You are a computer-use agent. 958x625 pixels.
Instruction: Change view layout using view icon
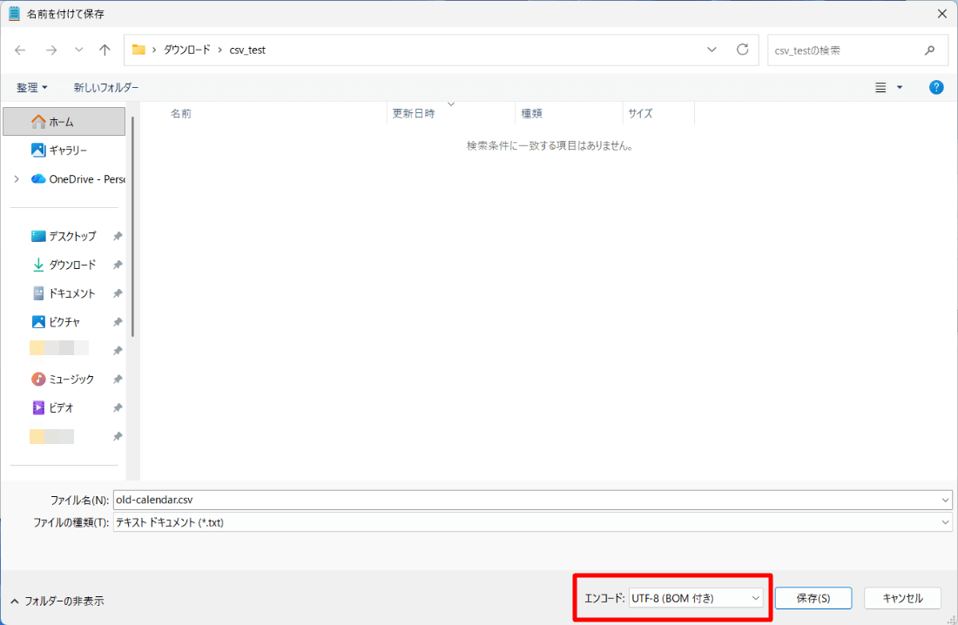[881, 87]
